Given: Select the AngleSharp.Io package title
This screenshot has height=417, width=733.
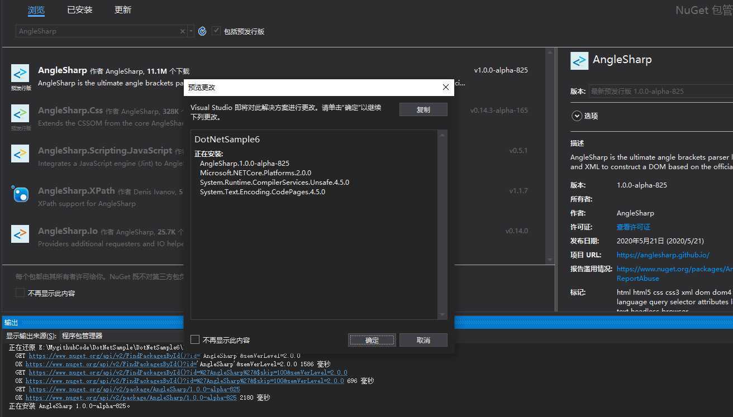Looking at the screenshot, I should click(68, 231).
